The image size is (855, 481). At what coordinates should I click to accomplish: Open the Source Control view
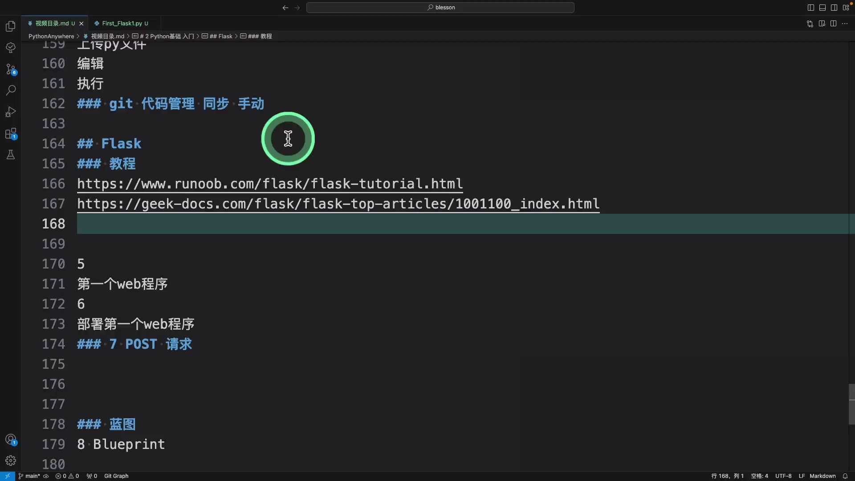pos(11,69)
